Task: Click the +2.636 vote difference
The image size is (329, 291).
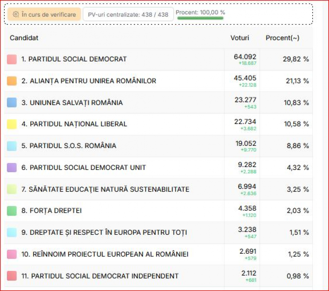Action: [248, 194]
